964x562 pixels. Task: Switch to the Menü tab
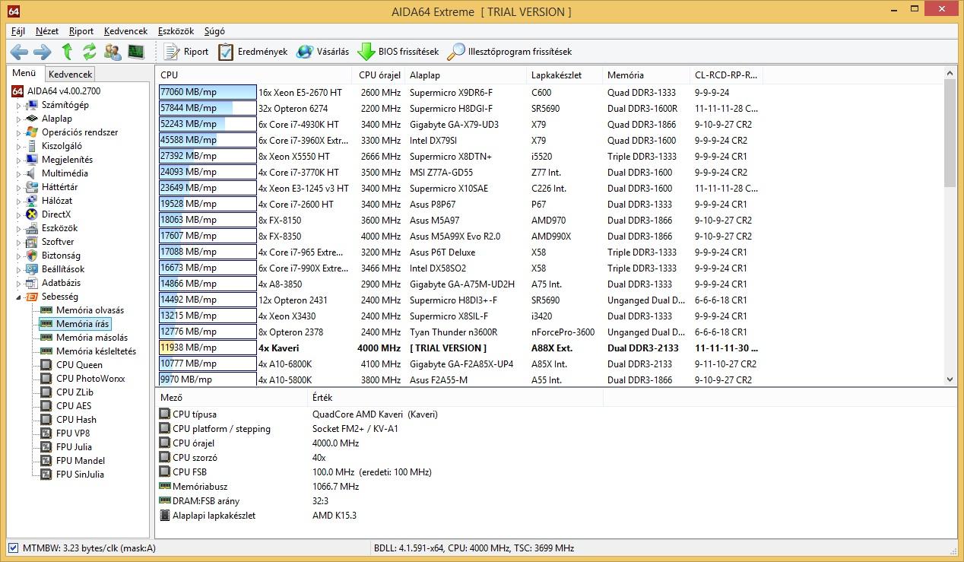coord(24,73)
